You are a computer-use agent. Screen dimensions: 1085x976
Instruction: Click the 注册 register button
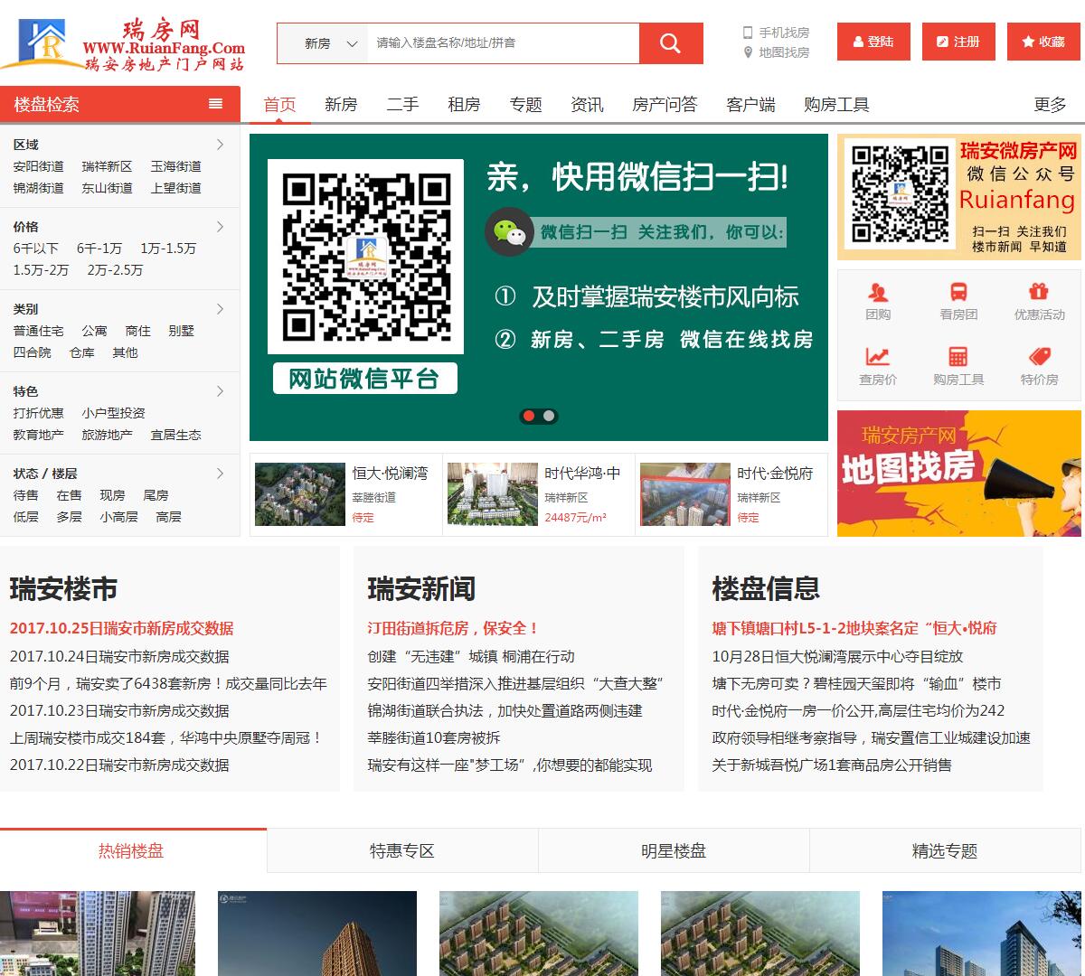[x=958, y=42]
